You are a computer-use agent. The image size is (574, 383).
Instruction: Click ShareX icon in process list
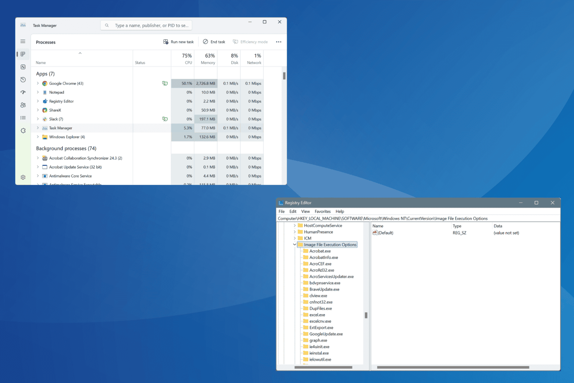45,110
